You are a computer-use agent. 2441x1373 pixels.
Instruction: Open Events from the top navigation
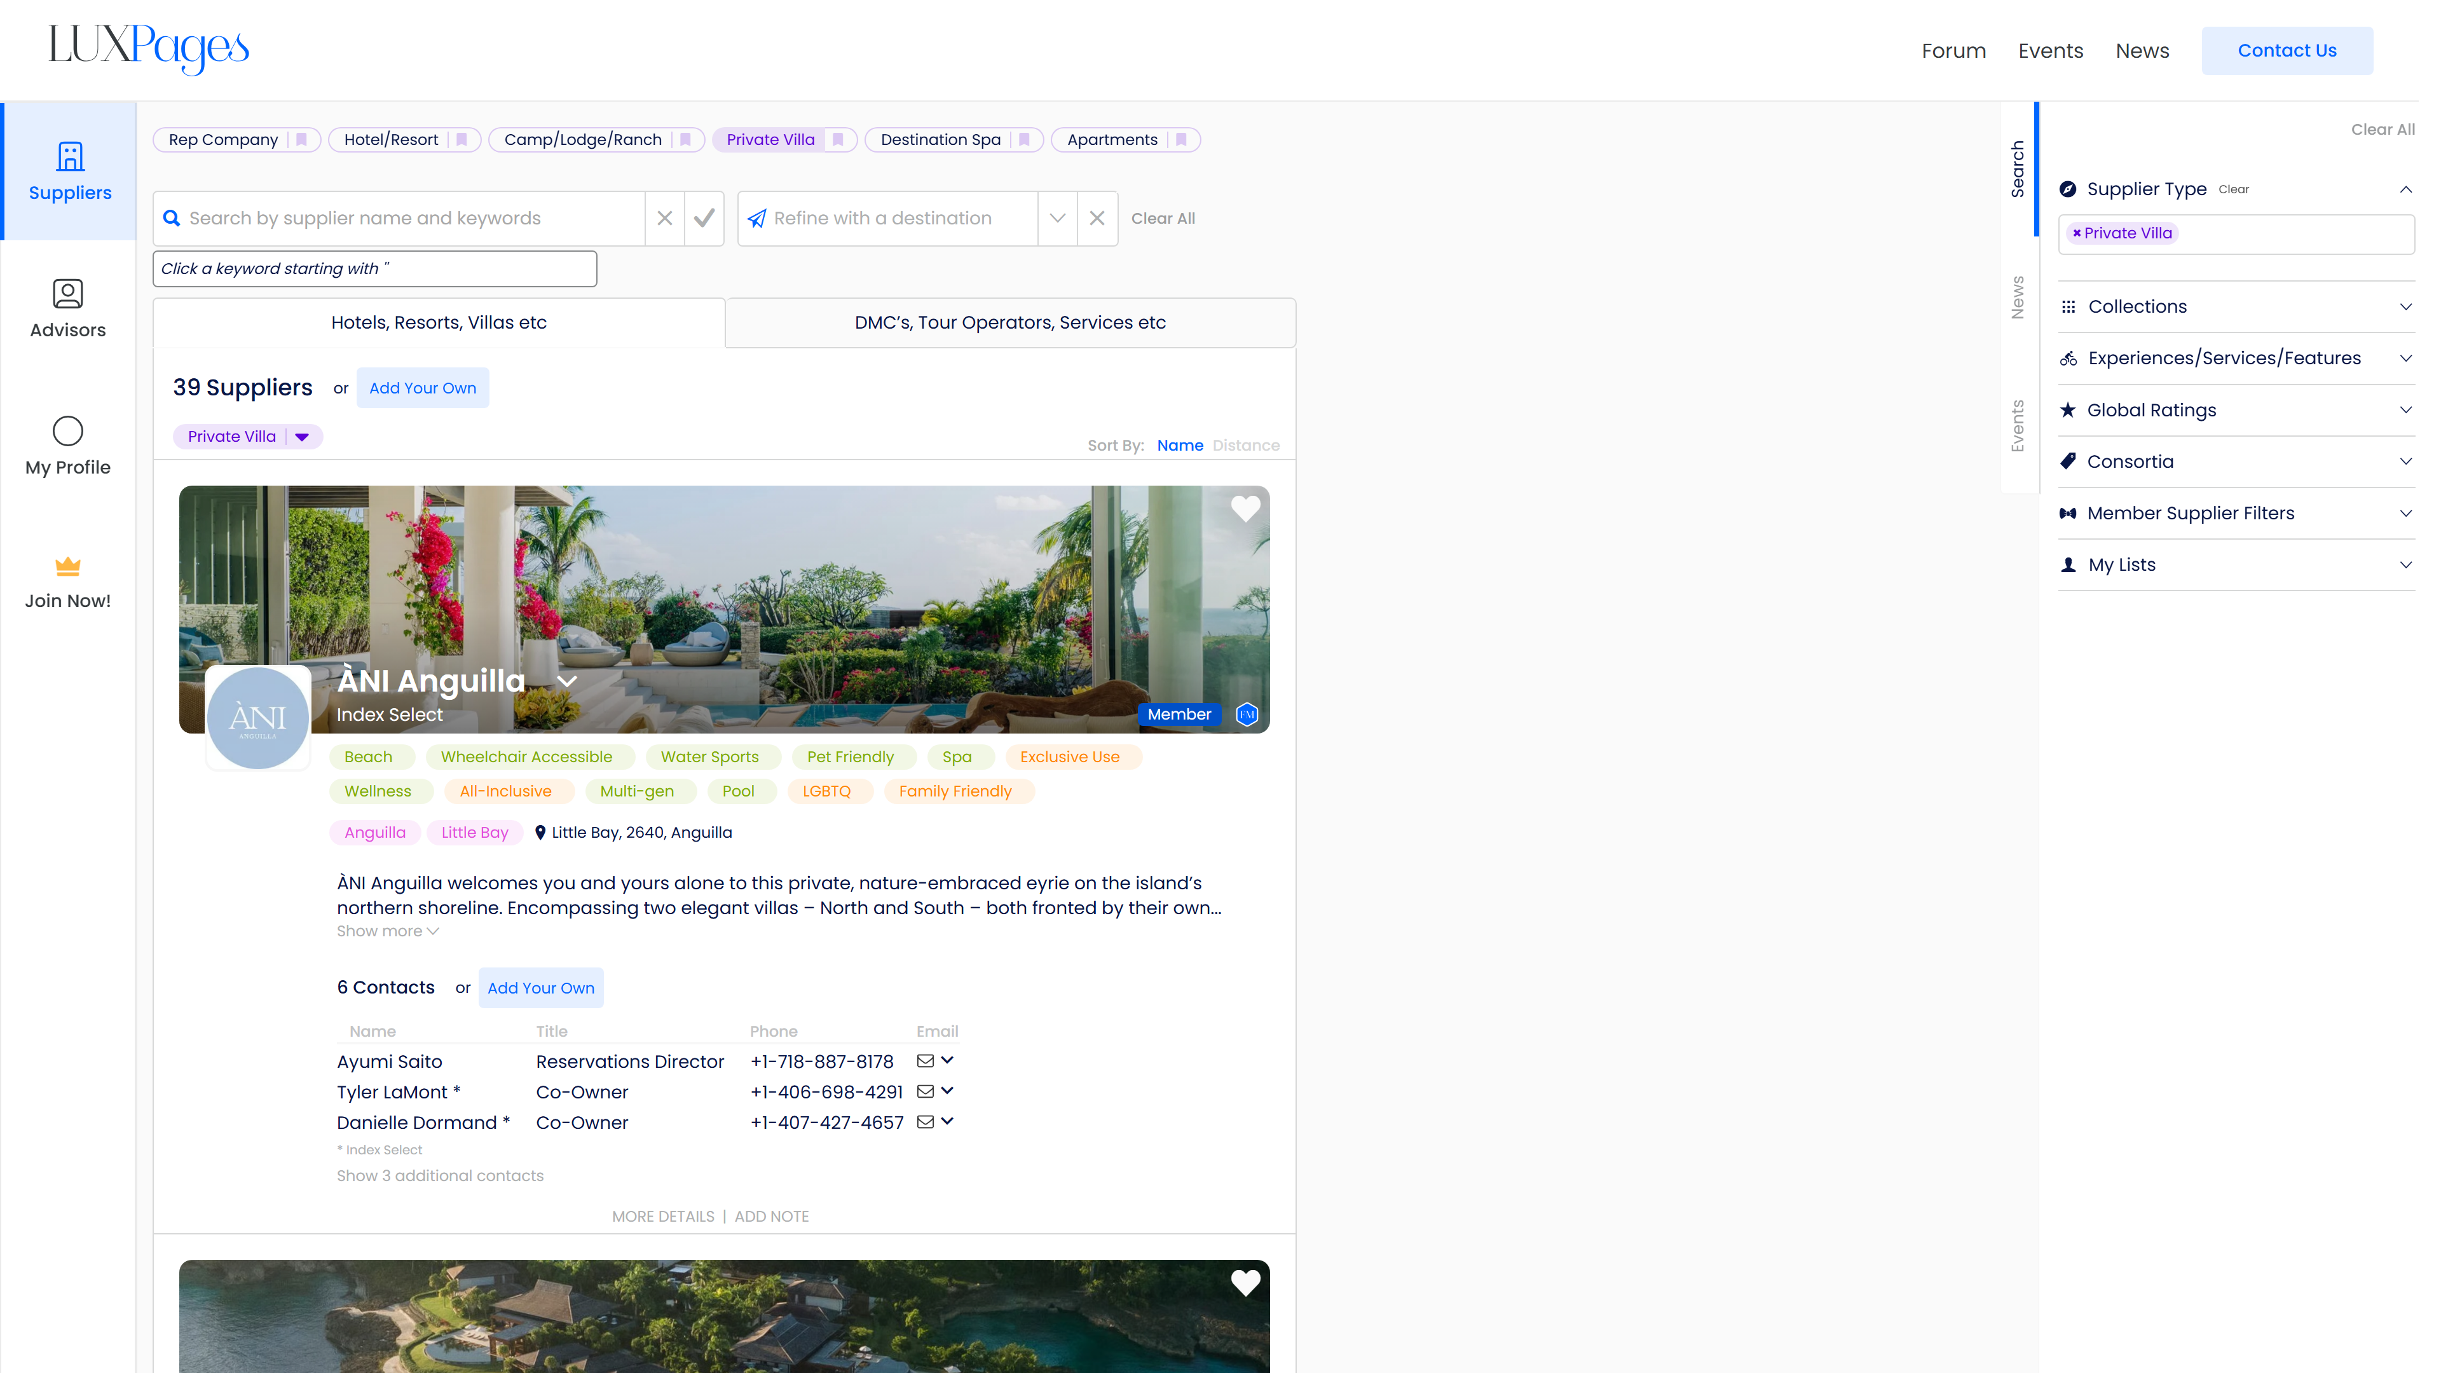tap(2049, 50)
